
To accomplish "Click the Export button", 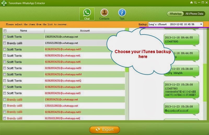I will 105,130.
